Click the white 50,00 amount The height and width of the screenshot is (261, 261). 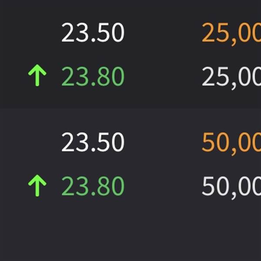[x=231, y=188]
